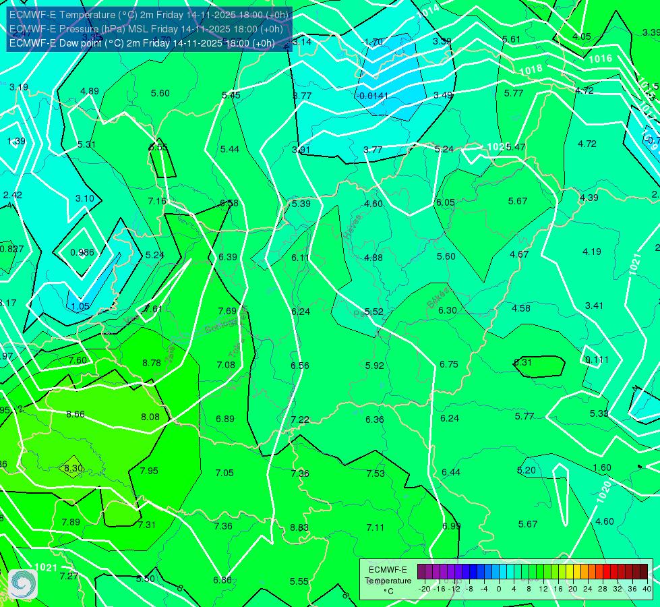
Task: Click the 5.61 temperature value
Action: tap(512, 39)
